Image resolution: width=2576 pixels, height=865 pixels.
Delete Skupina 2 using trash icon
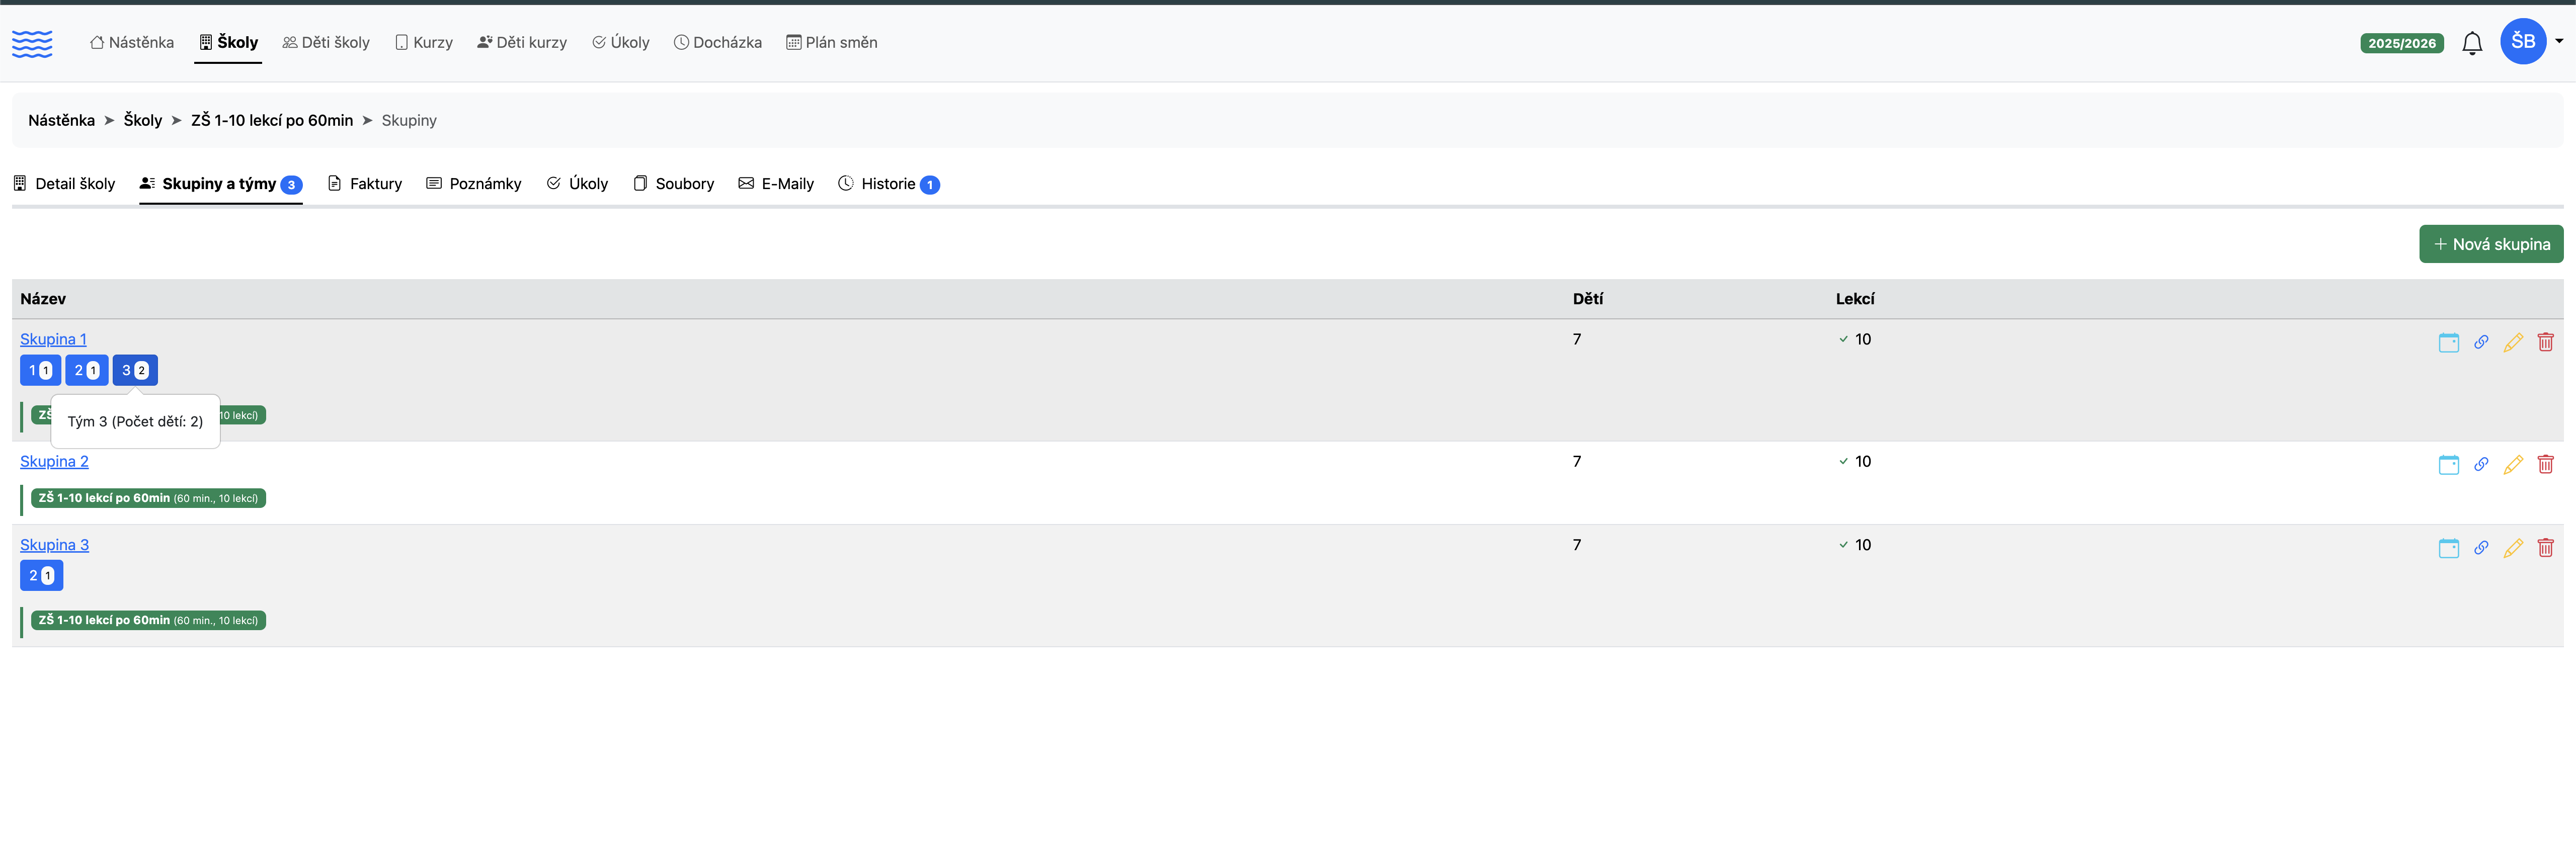tap(2545, 464)
